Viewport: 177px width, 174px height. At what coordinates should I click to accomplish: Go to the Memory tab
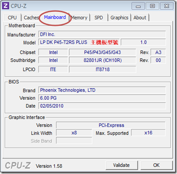80,18
